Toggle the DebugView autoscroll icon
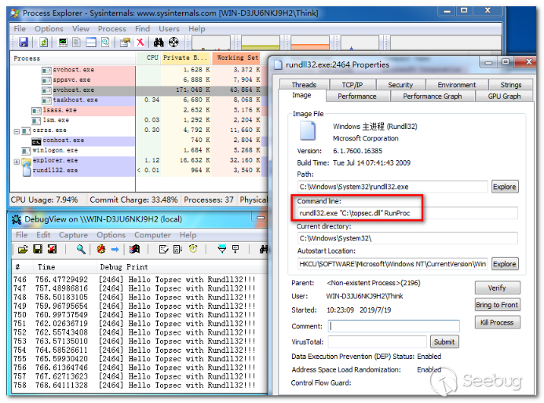544x403 pixels. point(179,249)
